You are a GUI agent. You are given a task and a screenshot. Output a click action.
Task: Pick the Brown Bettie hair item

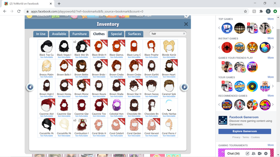82,69
